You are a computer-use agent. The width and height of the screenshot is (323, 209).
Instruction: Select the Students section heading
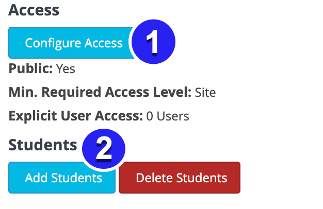point(43,145)
